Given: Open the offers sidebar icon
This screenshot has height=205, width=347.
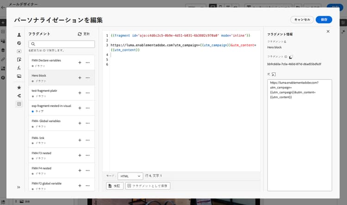Looking at the screenshot, I should pyautogui.click(x=19, y=51).
